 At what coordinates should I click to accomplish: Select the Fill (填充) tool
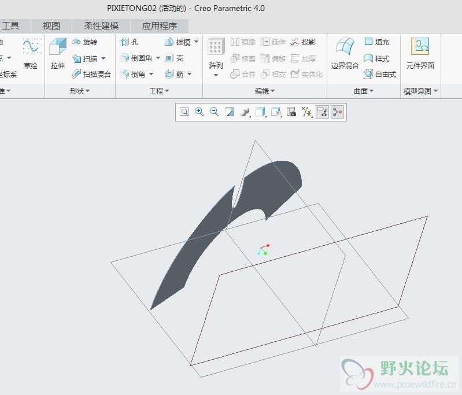coord(376,42)
